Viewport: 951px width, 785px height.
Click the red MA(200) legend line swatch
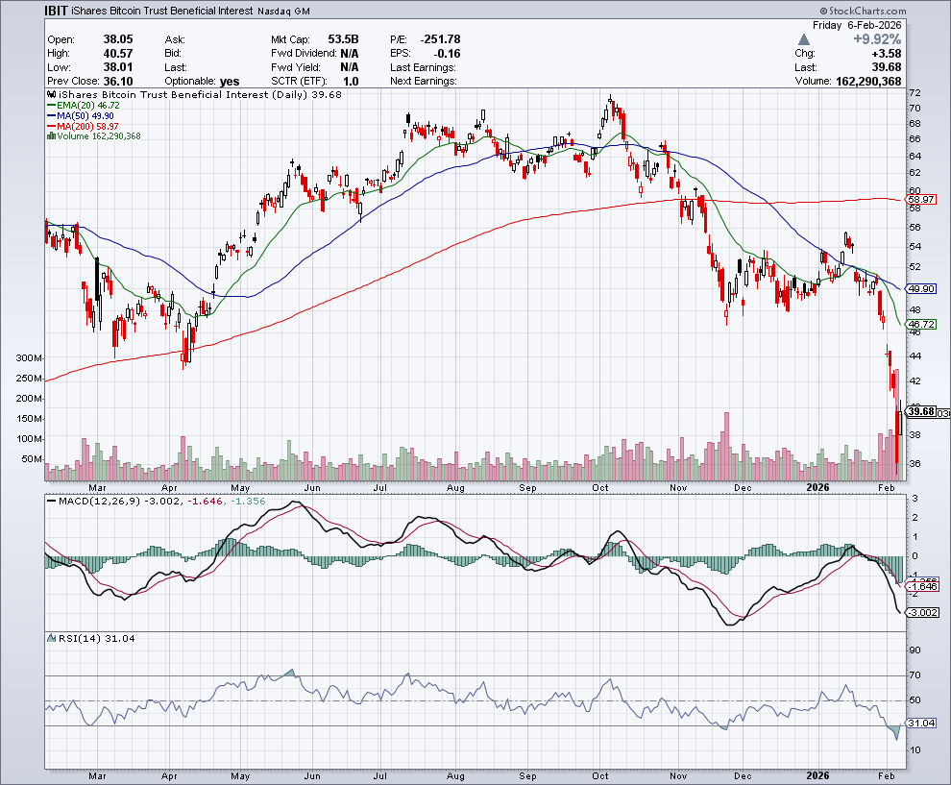[52, 126]
